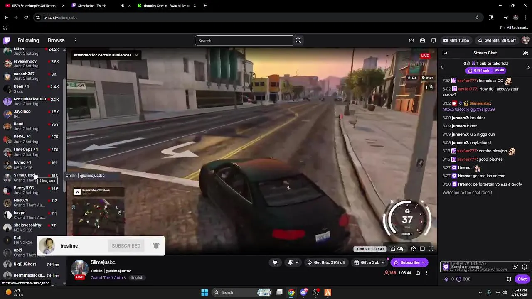The width and height of the screenshot is (532, 299).
Task: Send message with the Chat button
Action: 522,279
